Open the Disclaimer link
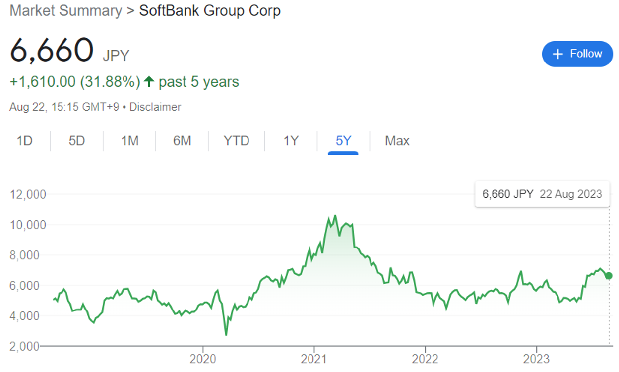 [155, 107]
